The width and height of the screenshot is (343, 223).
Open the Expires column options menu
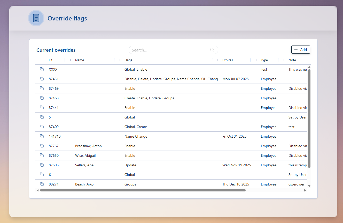(251, 60)
